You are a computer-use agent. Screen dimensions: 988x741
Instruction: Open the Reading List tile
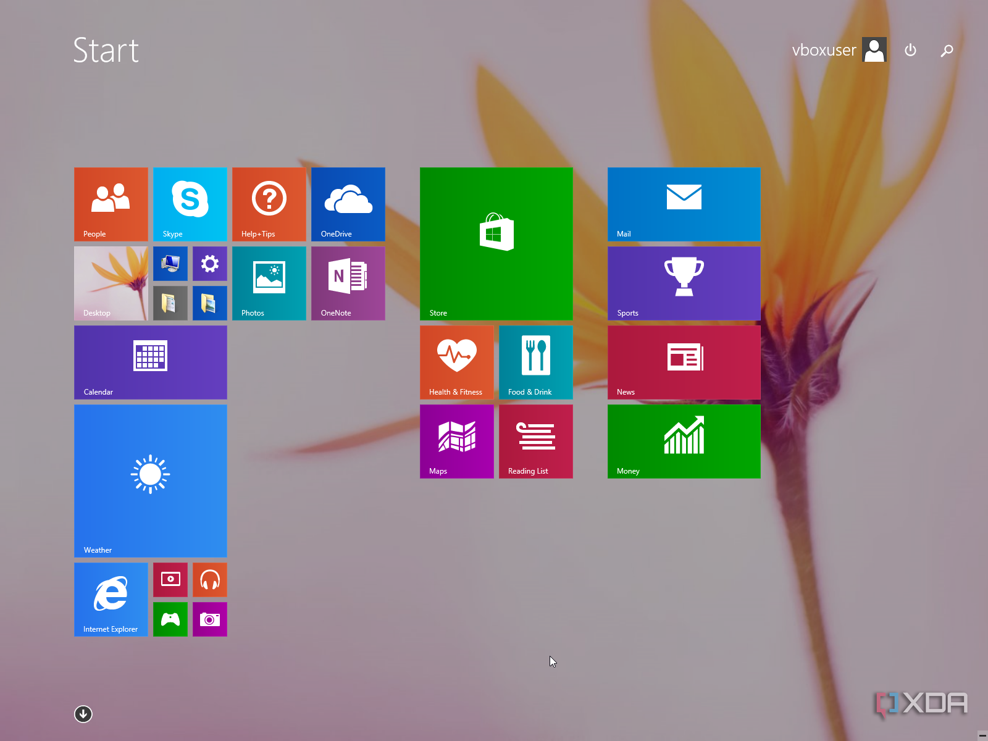click(x=535, y=441)
